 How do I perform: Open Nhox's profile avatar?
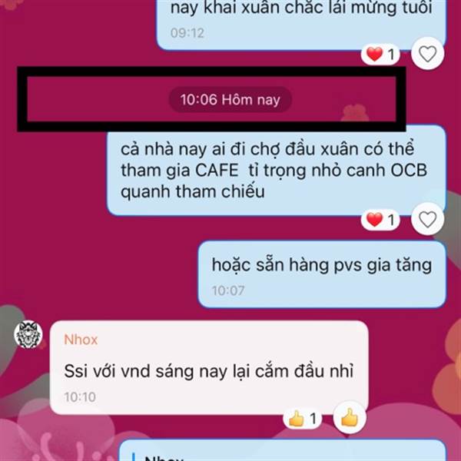[28, 334]
